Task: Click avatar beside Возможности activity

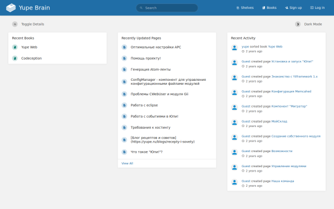Action: 234,153
